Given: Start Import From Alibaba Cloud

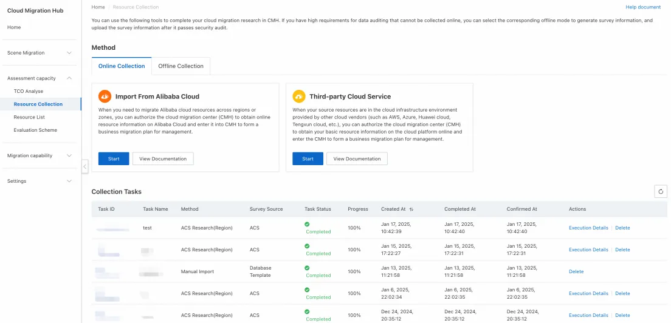Looking at the screenshot, I should 114,158.
